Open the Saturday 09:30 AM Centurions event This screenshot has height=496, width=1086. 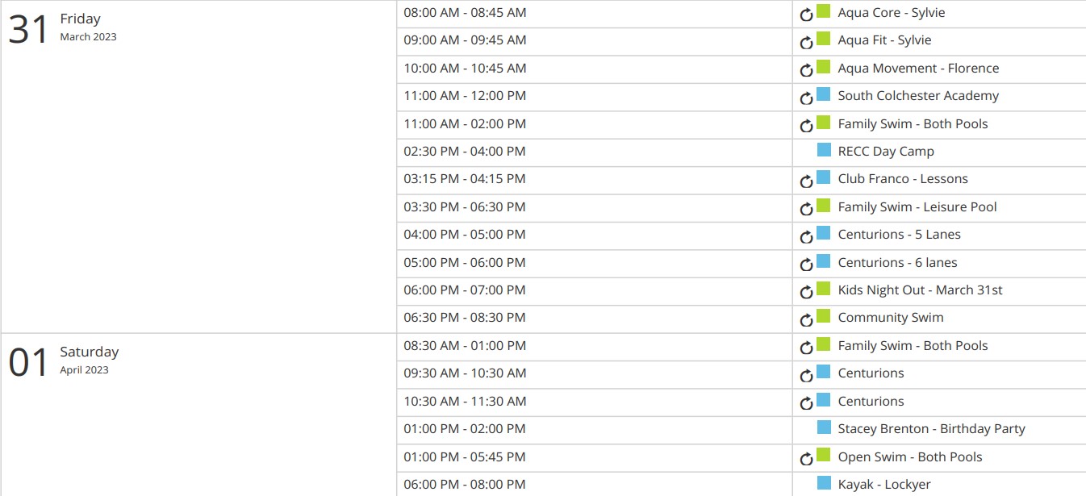871,373
